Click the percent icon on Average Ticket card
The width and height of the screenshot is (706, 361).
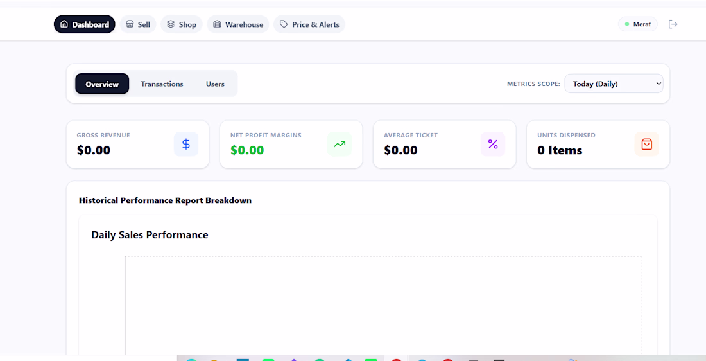(x=493, y=145)
